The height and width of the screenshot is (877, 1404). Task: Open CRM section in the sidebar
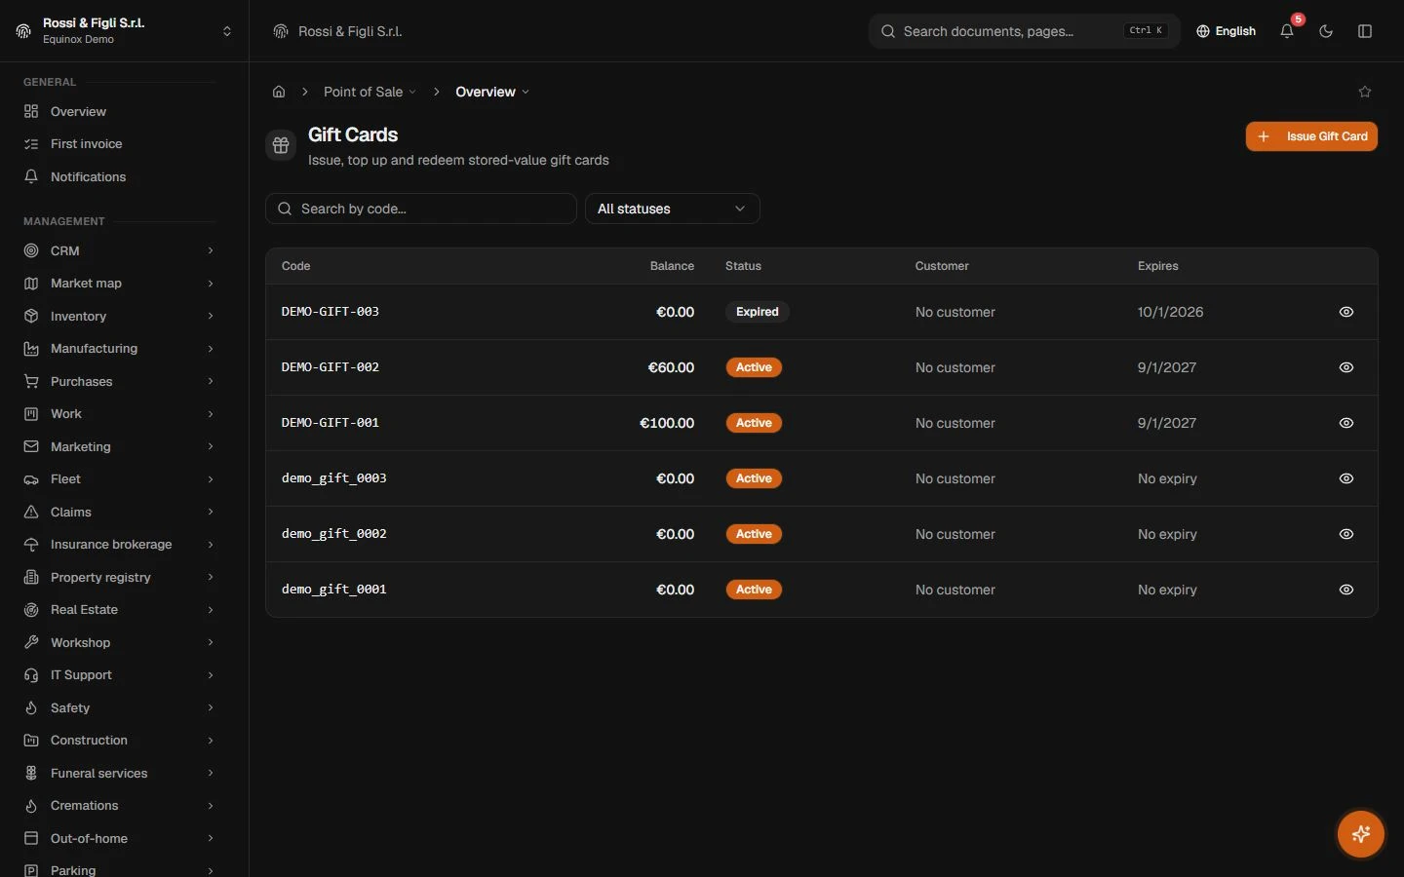click(119, 250)
